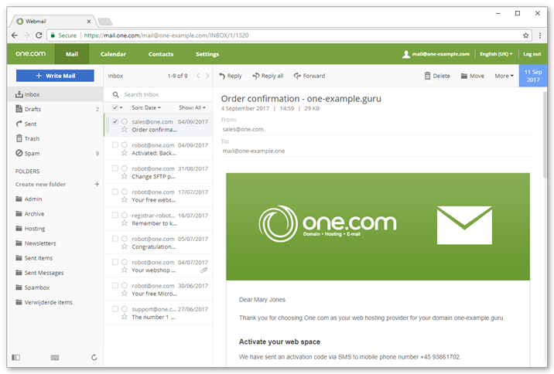Viewport: 554px width, 374px height.
Task: Reload the browser page
Action: pyautogui.click(x=39, y=36)
